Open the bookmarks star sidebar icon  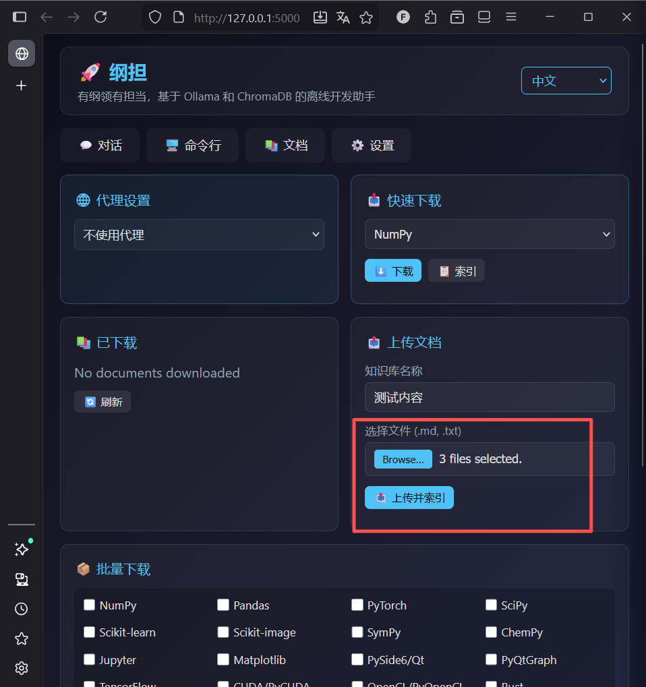[22, 639]
